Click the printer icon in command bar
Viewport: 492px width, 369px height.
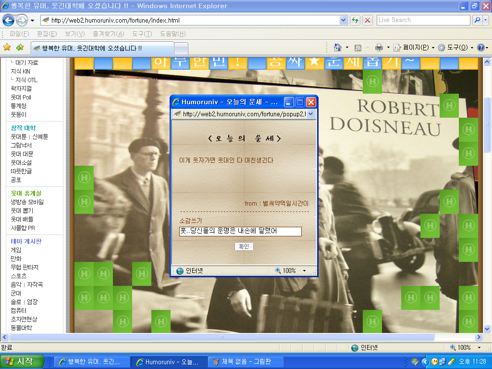coord(379,48)
